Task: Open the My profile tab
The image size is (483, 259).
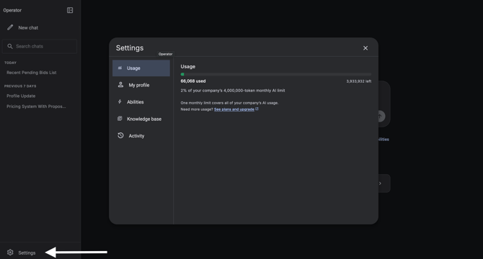Action: 141,85
